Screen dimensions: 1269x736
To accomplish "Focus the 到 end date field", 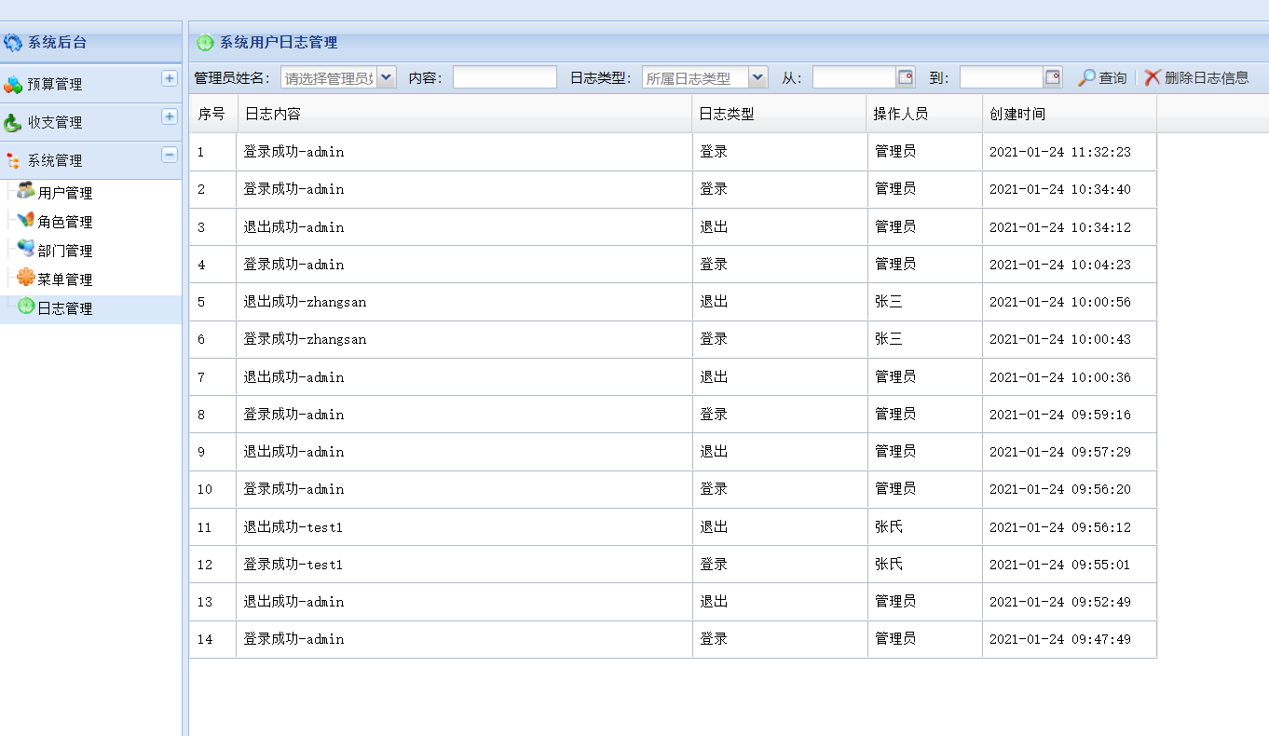I will (1002, 77).
